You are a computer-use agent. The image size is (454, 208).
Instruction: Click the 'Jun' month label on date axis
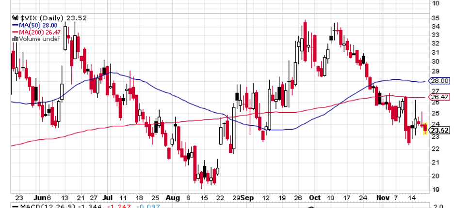point(40,198)
